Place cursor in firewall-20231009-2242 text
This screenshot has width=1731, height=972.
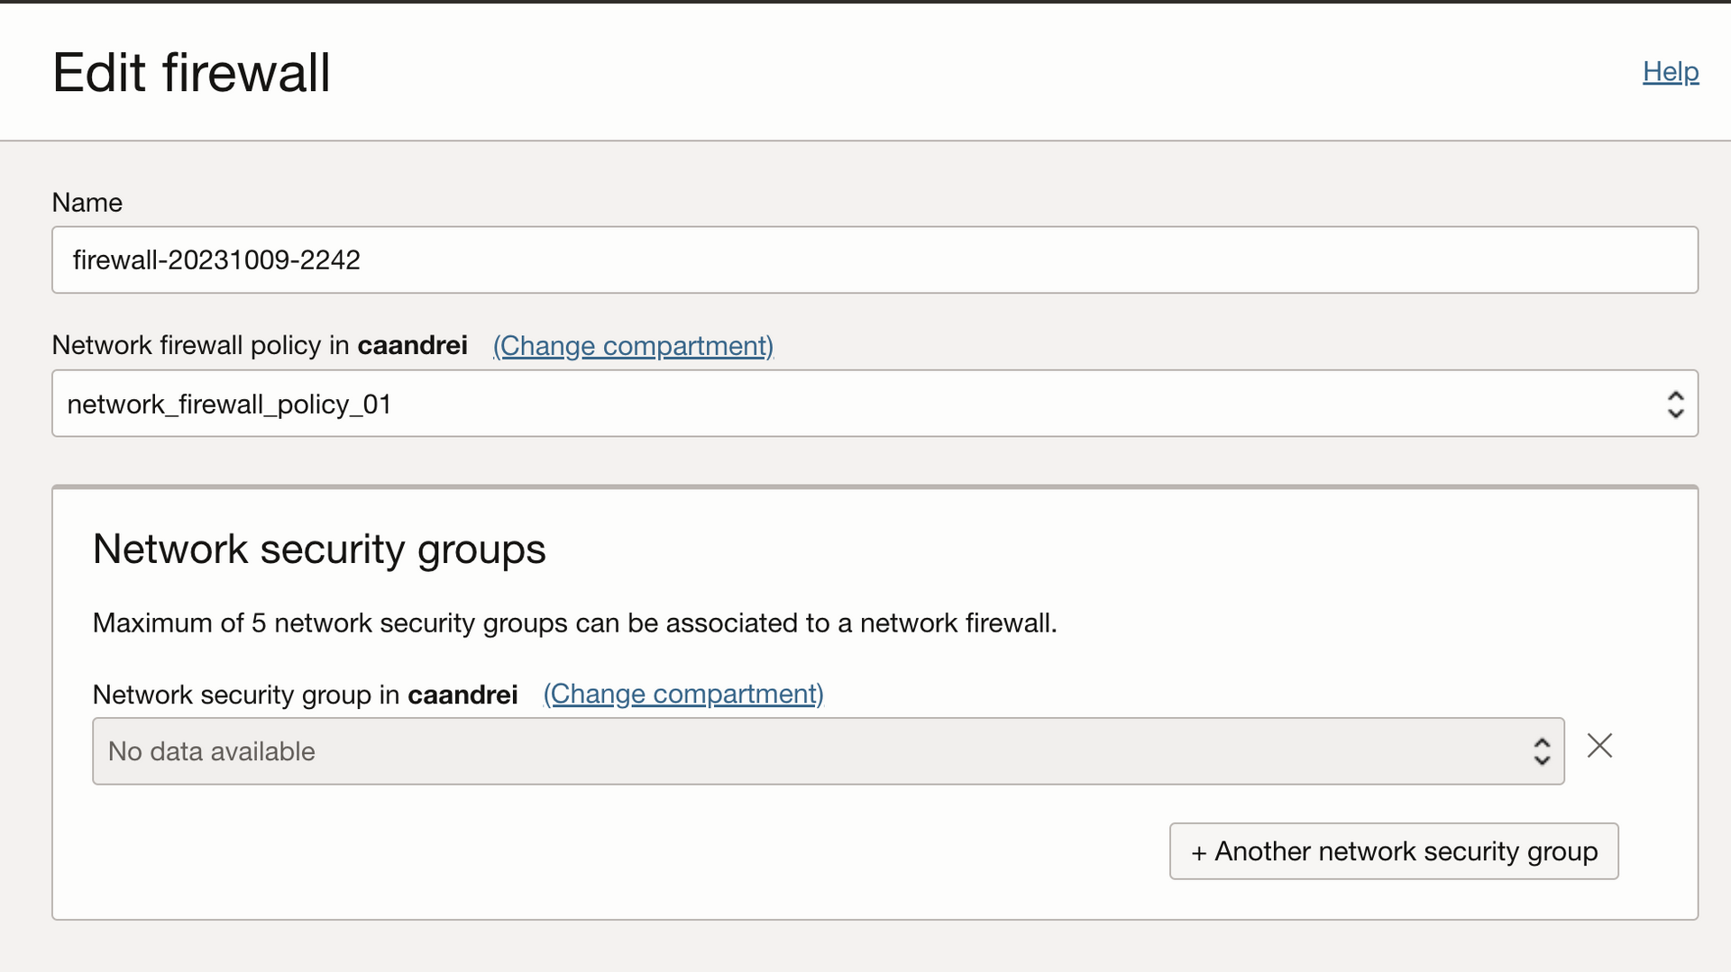point(216,260)
